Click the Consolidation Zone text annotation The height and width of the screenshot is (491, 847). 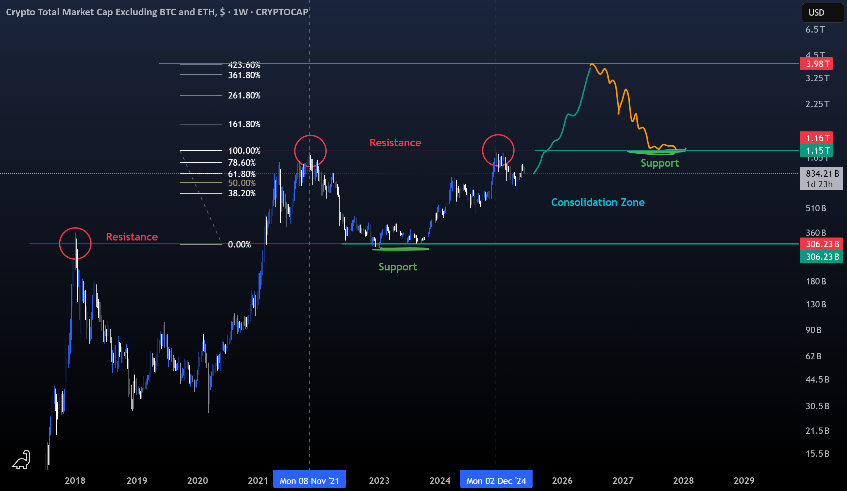(x=598, y=202)
